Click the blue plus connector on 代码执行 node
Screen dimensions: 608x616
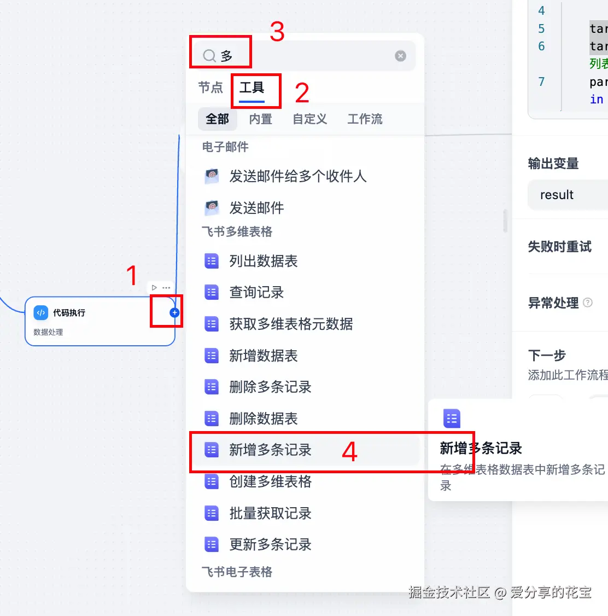174,313
